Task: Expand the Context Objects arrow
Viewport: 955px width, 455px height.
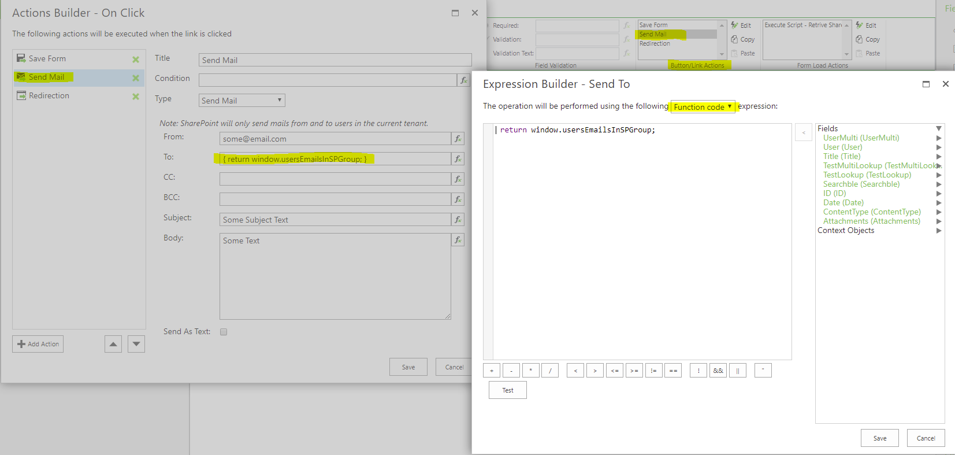Action: pos(939,231)
